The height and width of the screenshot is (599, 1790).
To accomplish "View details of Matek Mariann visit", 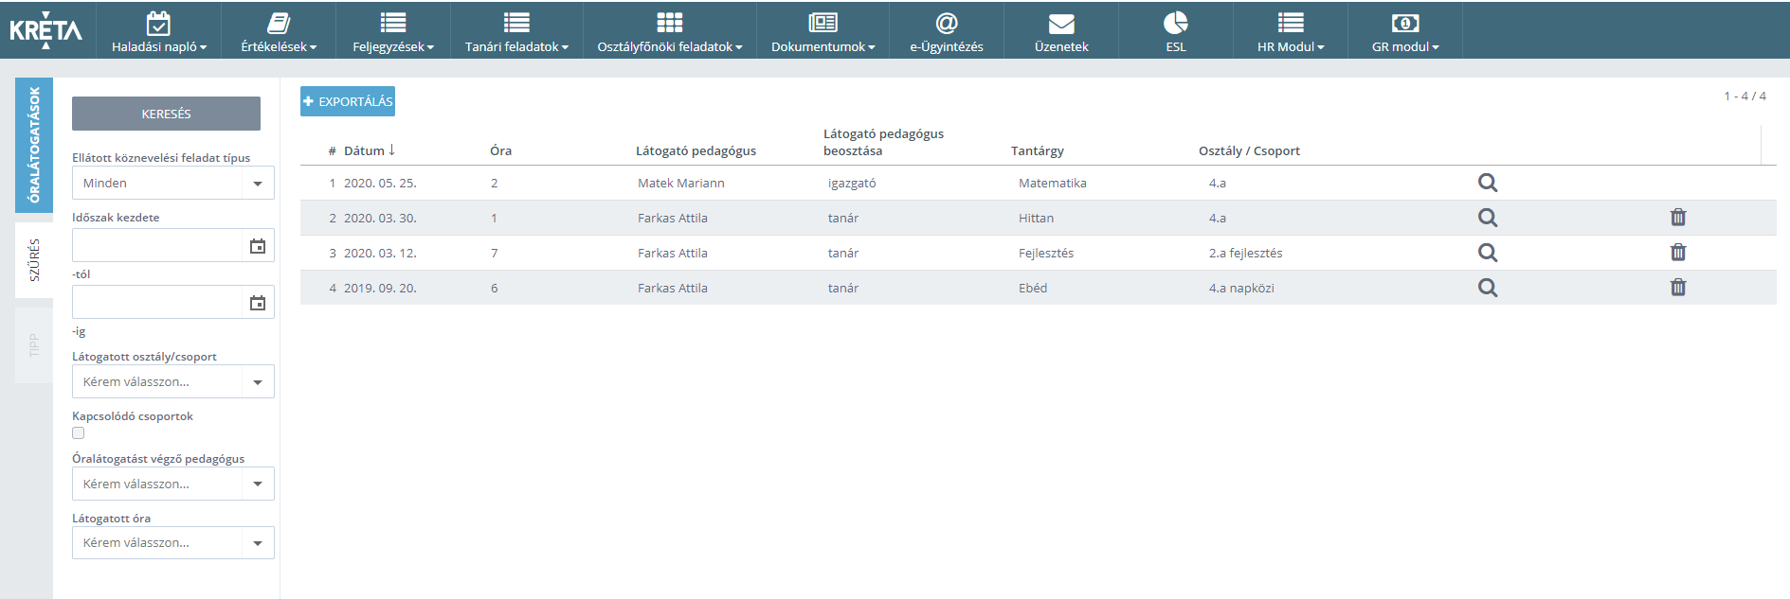I will tap(1488, 183).
